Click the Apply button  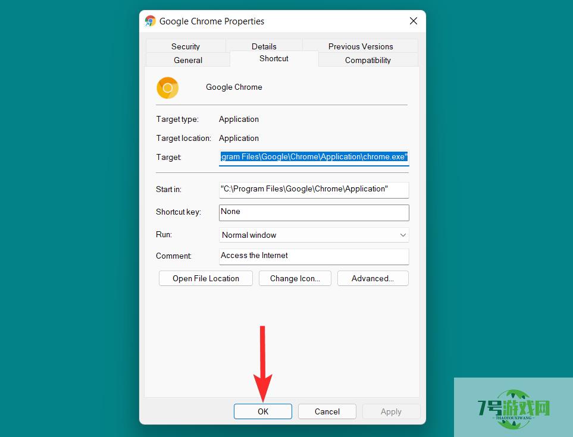click(391, 411)
